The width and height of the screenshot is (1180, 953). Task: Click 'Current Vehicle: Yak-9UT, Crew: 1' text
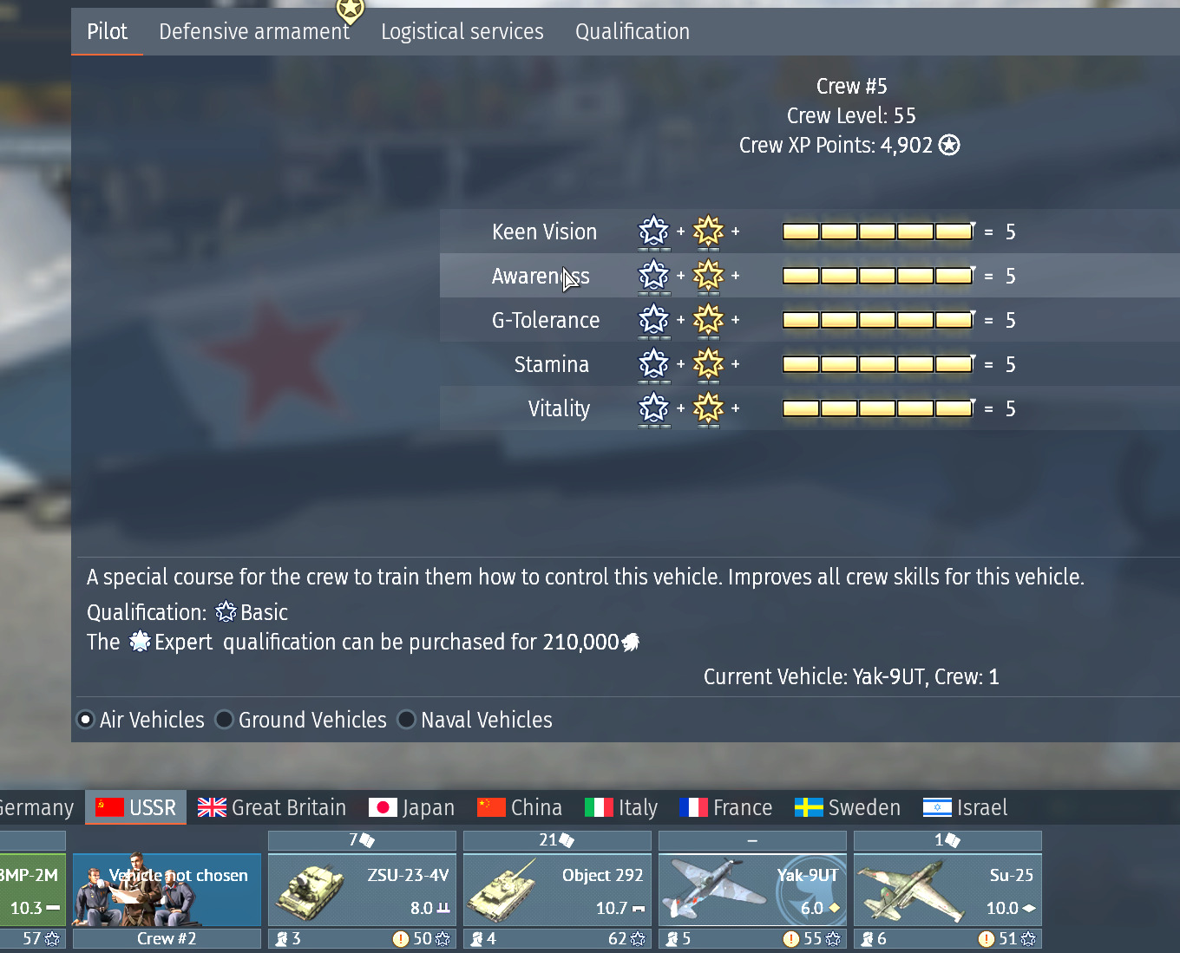pyautogui.click(x=851, y=676)
